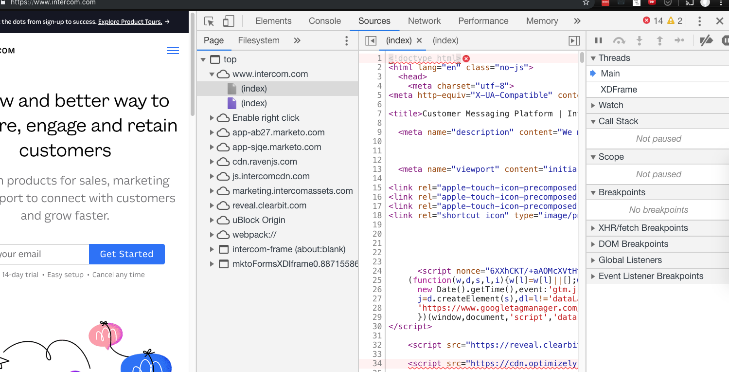This screenshot has height=372, width=729.
Task: Select the Main thread
Action: 658,74
